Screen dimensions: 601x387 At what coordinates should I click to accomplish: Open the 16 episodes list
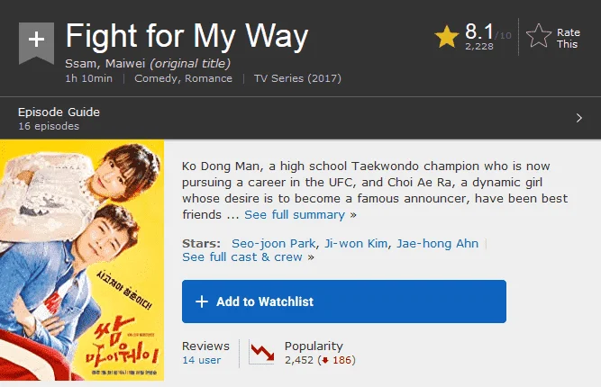[x=49, y=126]
